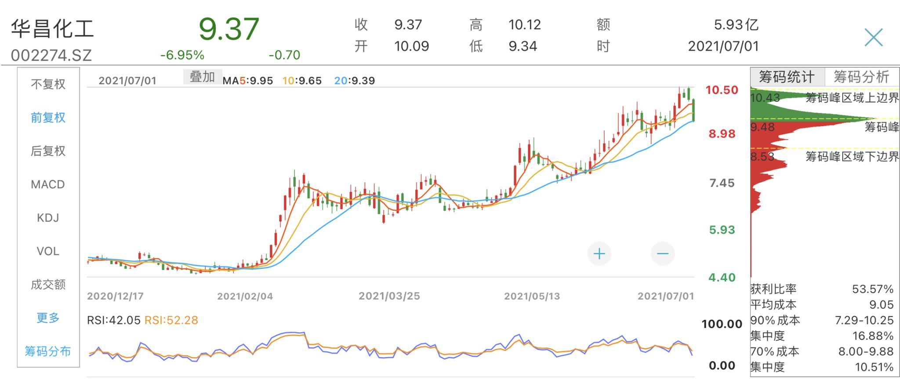The image size is (900, 379).
Task: Click the 10.50 price axis label
Action: pos(722,90)
